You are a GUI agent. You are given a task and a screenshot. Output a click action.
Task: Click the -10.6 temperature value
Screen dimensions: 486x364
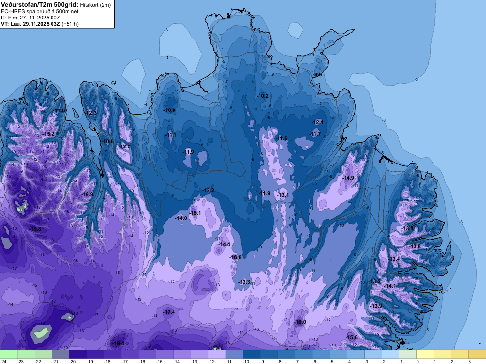pos(108,141)
